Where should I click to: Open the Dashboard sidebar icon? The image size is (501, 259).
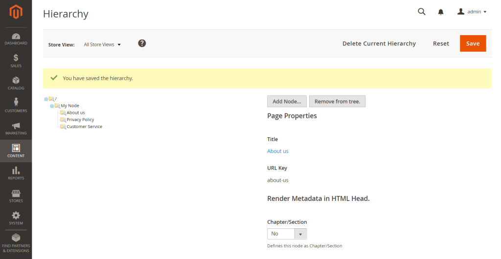(x=16, y=37)
